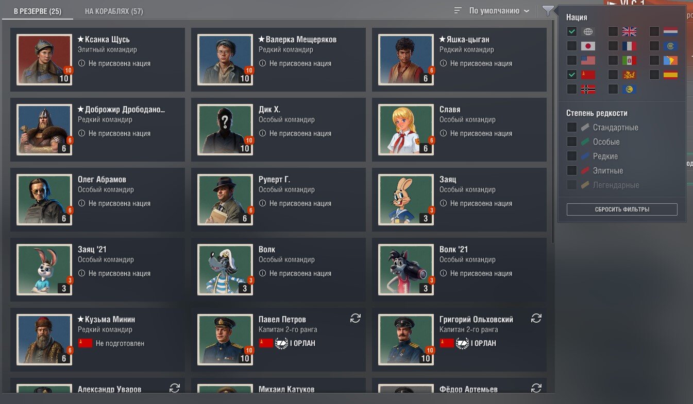Click the ship class icon on Григорий Ольховский card

pyautogui.click(x=462, y=343)
